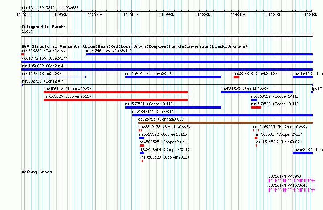Click the 113980k ruler tick label

(x=131, y=14)
